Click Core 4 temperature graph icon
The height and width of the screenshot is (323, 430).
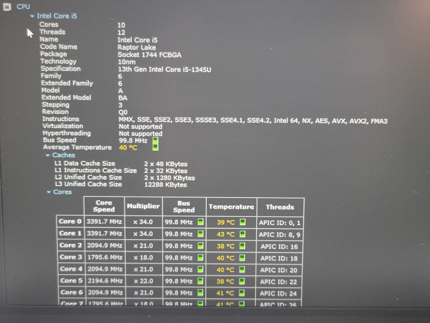coord(242,270)
